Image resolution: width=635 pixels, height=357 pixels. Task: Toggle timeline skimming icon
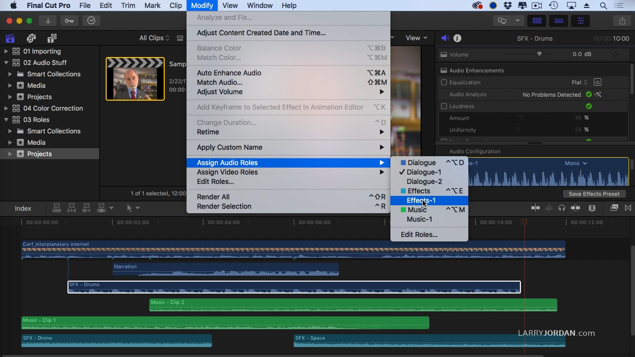(535, 208)
